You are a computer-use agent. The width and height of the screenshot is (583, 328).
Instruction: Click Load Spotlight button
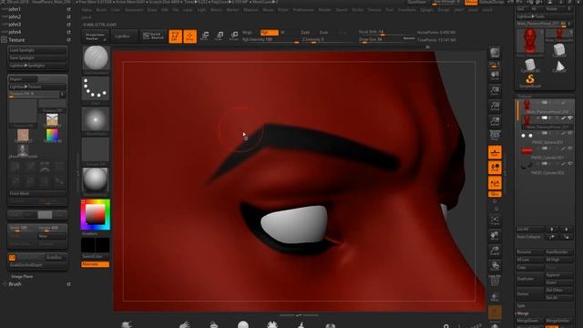(x=37, y=50)
